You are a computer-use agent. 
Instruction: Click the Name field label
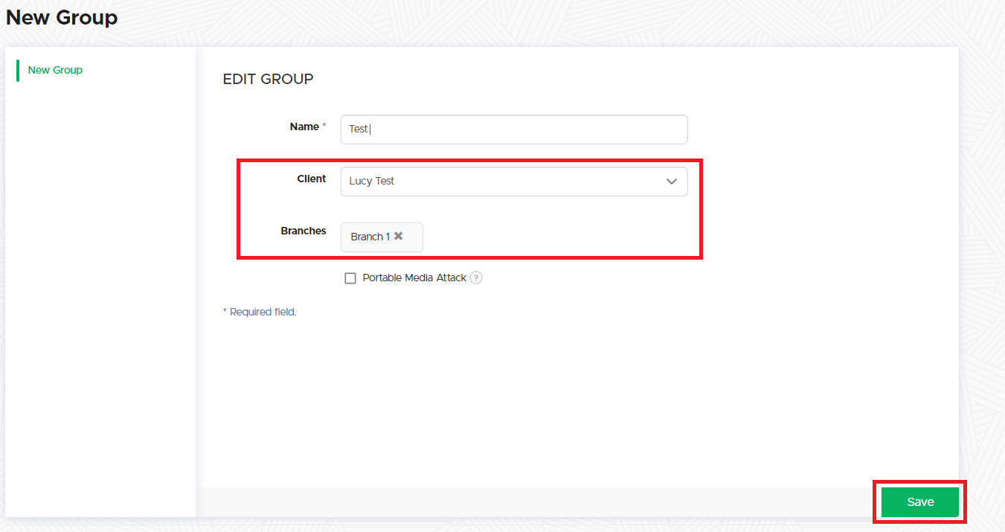click(x=304, y=126)
